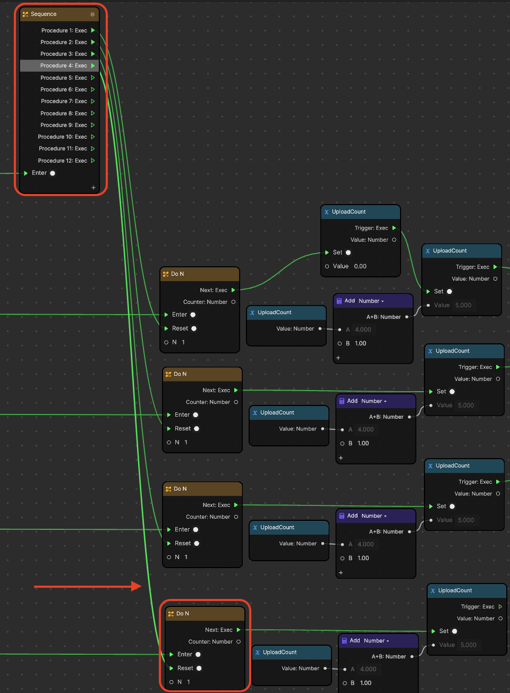The image size is (510, 693).
Task: Open the bottom Add Number type dropdown
Action: 377,641
